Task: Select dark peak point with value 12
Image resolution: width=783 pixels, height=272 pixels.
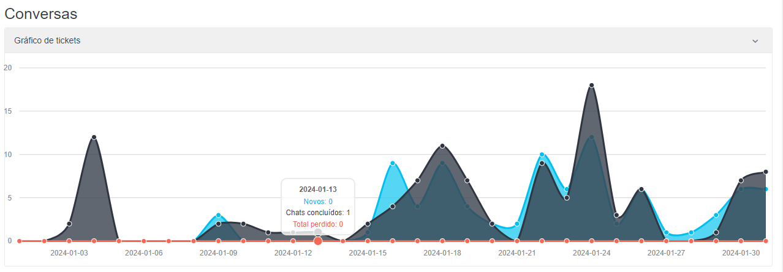Action: pos(94,138)
